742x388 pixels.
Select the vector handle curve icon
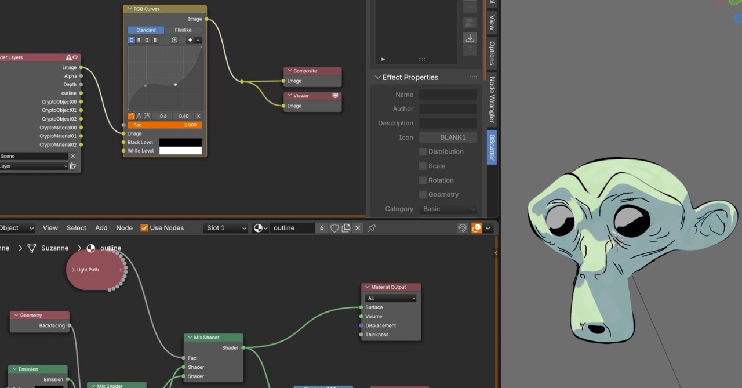[139, 116]
